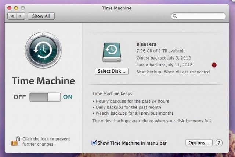Open help with the question mark button
The height and width of the screenshot is (157, 235).
(219, 143)
